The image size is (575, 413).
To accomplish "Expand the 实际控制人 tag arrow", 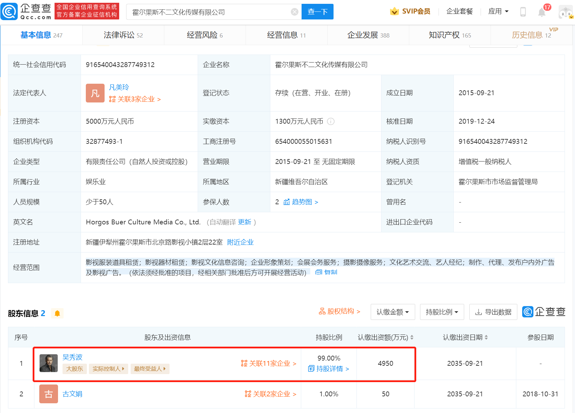I will 123,369.
